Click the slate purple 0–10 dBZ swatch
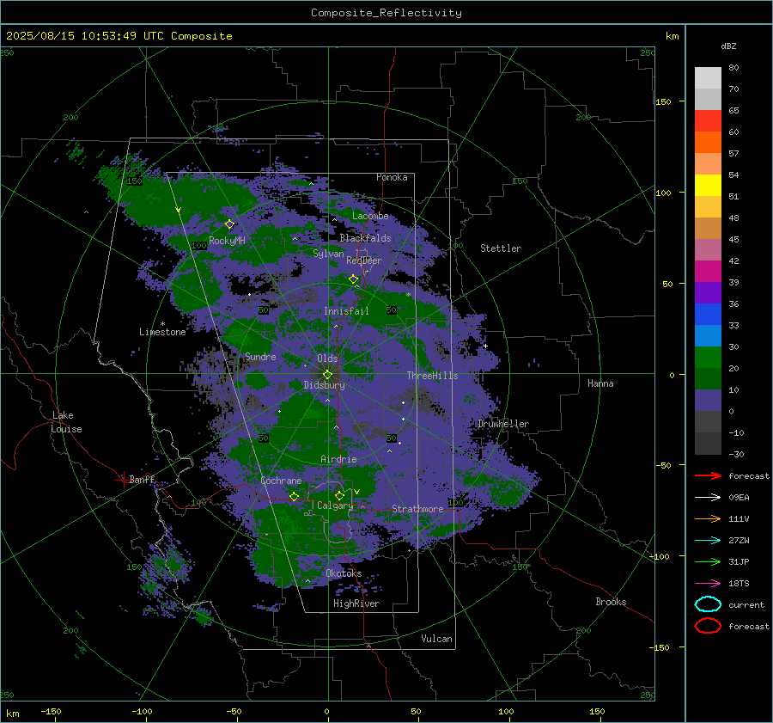773x723 pixels. [x=708, y=401]
